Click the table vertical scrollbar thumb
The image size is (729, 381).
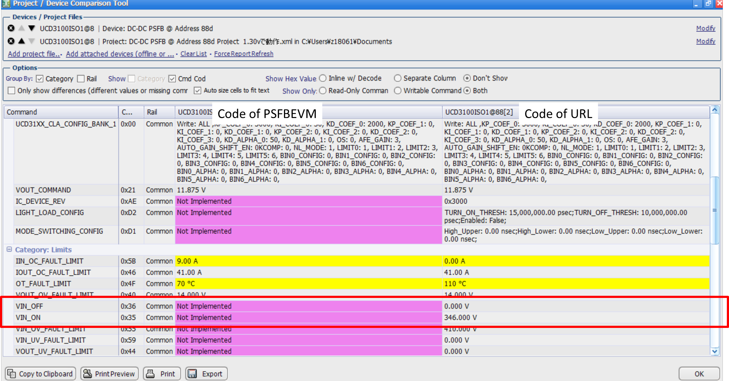tap(715, 210)
